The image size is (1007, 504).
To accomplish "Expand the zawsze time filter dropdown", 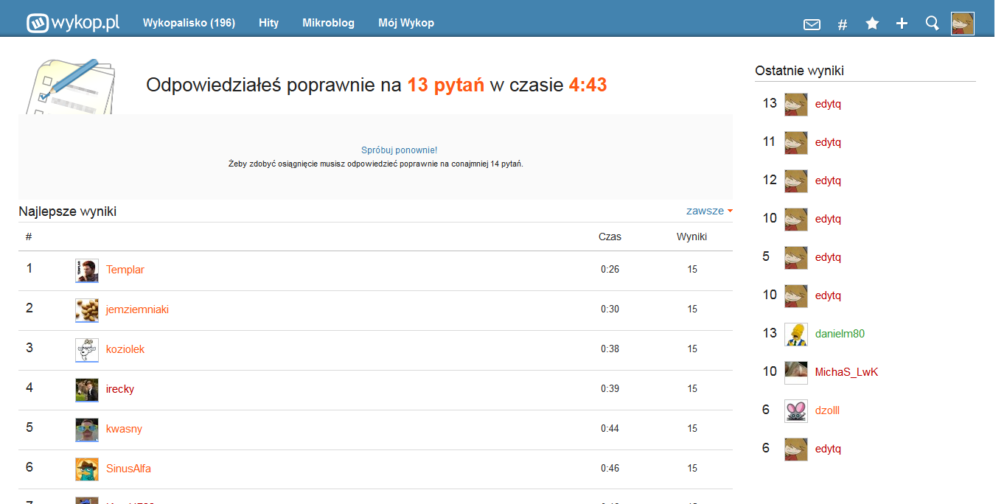I will click(x=709, y=211).
